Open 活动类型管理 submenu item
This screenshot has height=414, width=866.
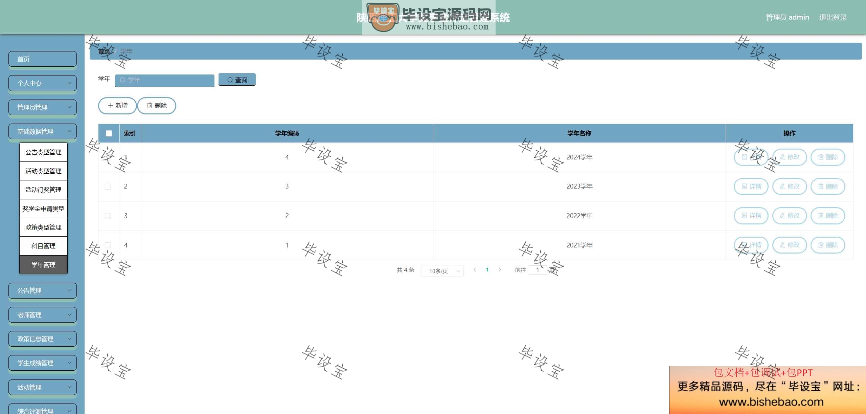[x=43, y=171]
